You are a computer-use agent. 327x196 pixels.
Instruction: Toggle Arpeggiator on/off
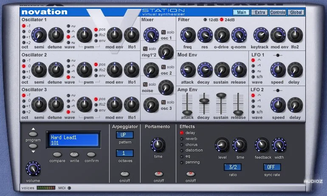tap(125, 174)
